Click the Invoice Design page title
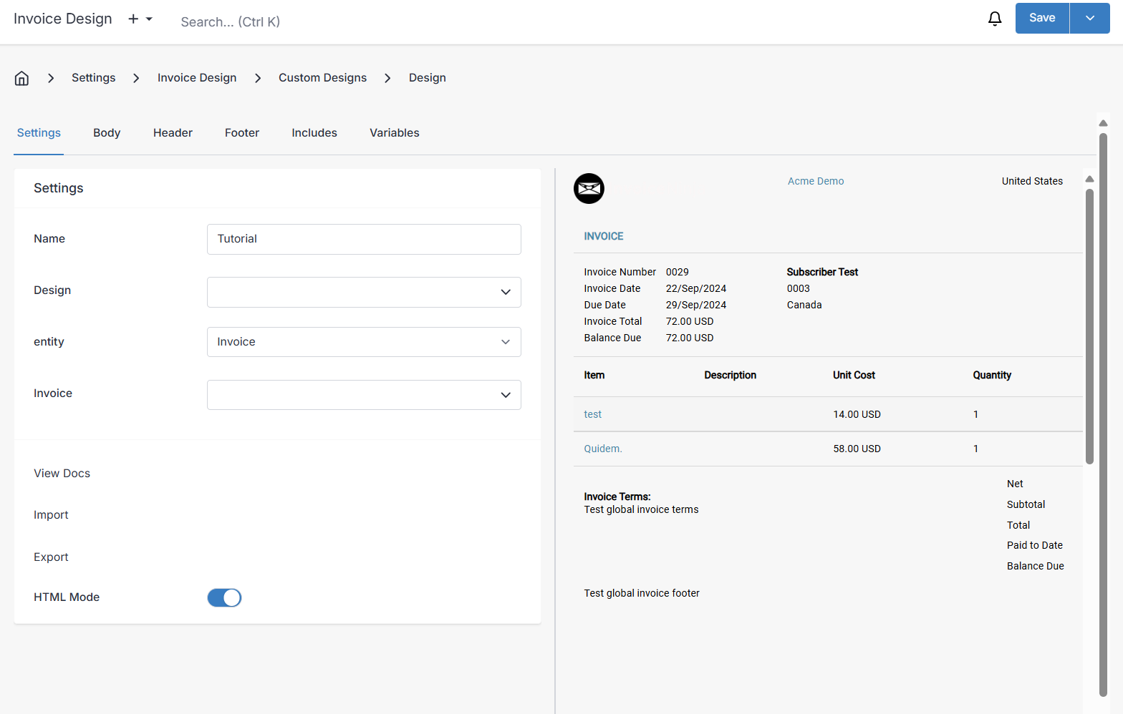The image size is (1123, 714). click(x=63, y=19)
